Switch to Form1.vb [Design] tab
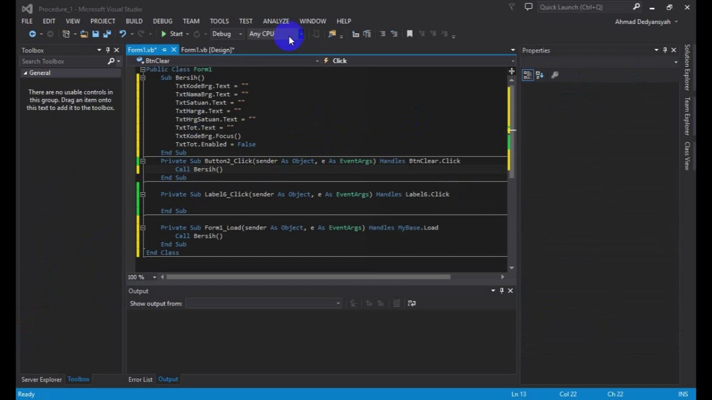The height and width of the screenshot is (400, 712). [207, 50]
